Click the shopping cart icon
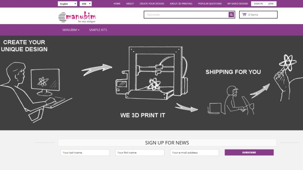Screen dimensions: 303x170 pos(244,15)
